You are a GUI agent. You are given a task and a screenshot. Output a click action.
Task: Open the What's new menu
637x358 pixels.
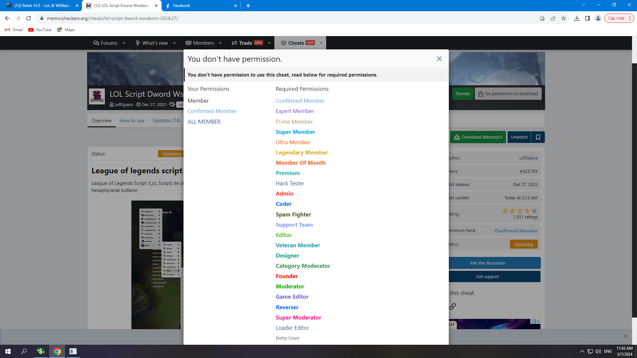pyautogui.click(x=152, y=43)
